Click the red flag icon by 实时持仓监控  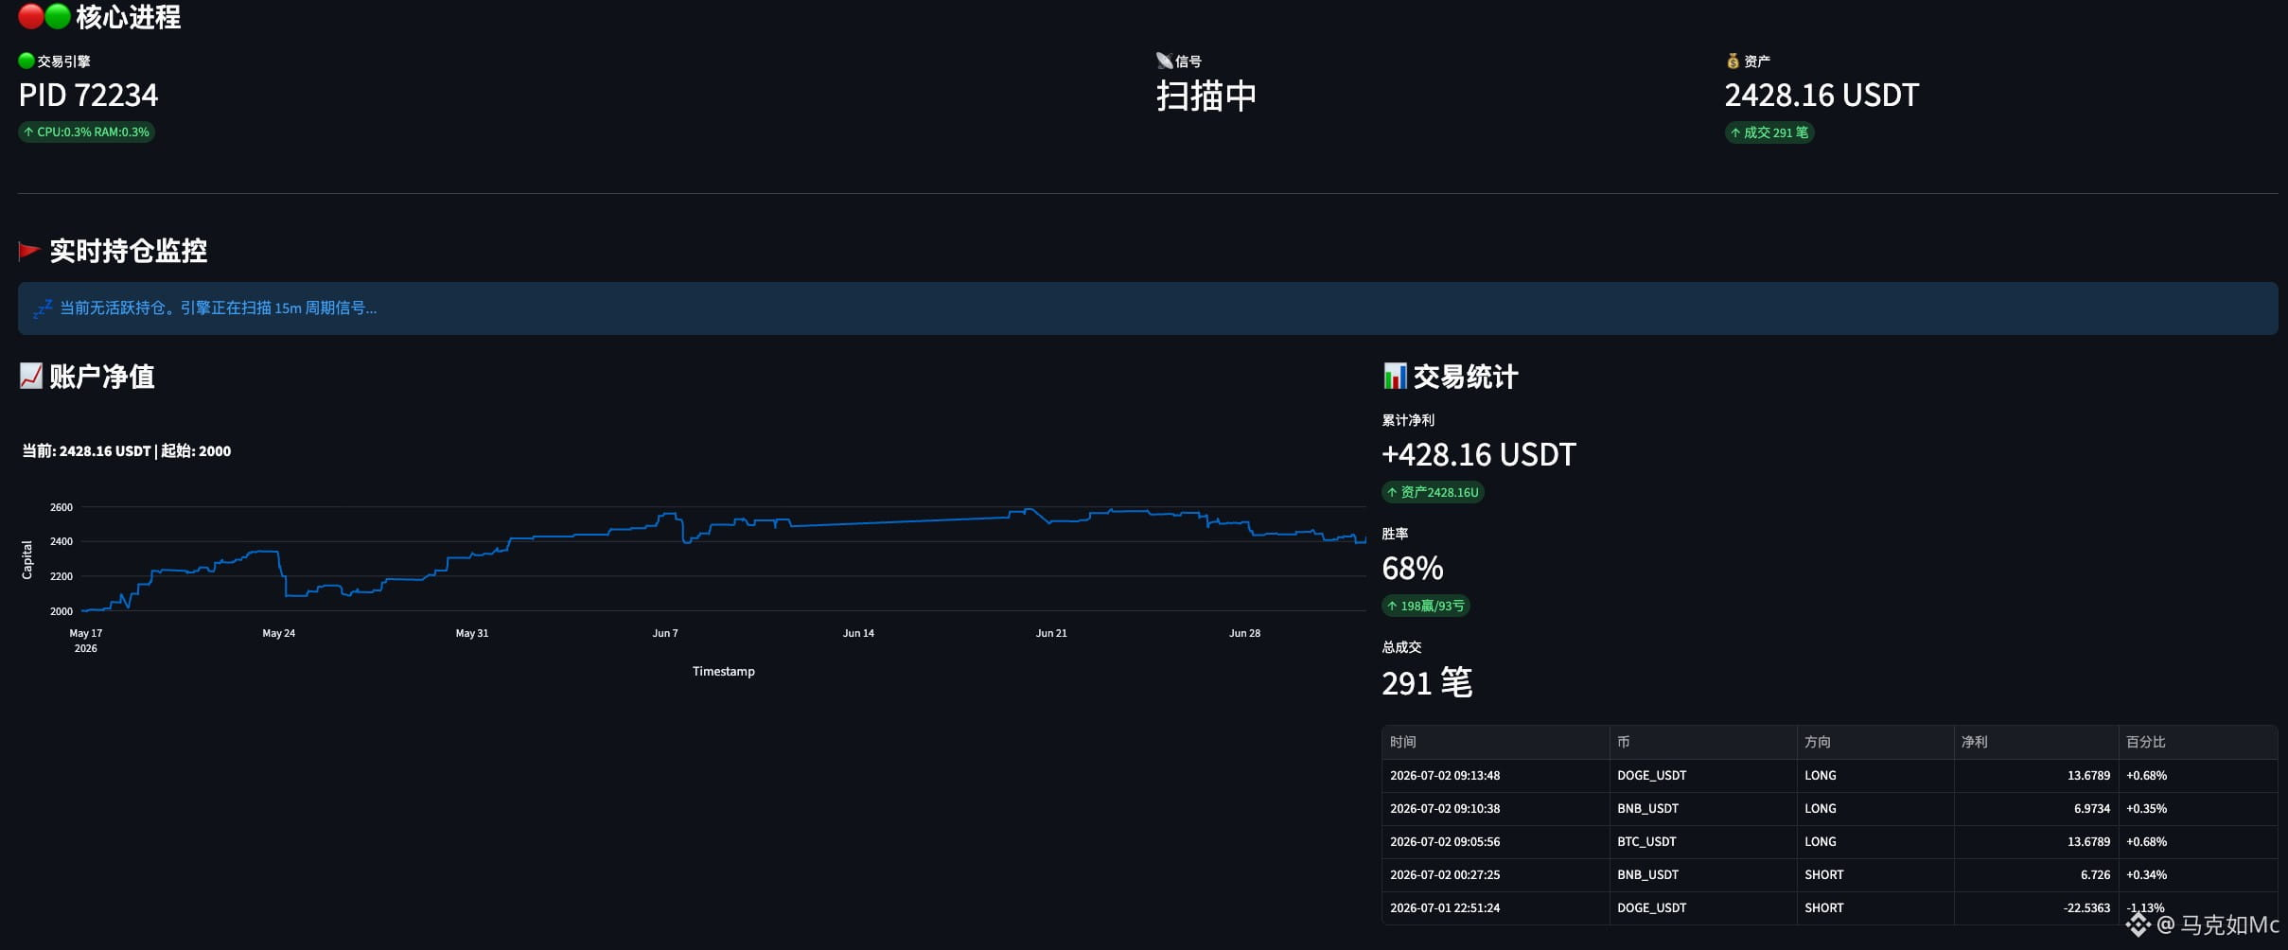29,251
